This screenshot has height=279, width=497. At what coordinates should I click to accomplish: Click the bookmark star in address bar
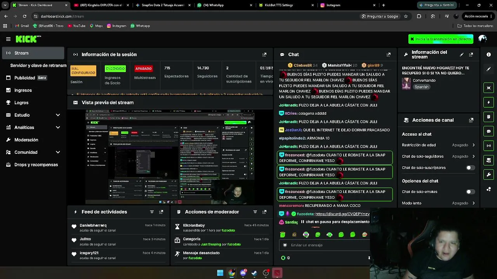[x=406, y=16]
